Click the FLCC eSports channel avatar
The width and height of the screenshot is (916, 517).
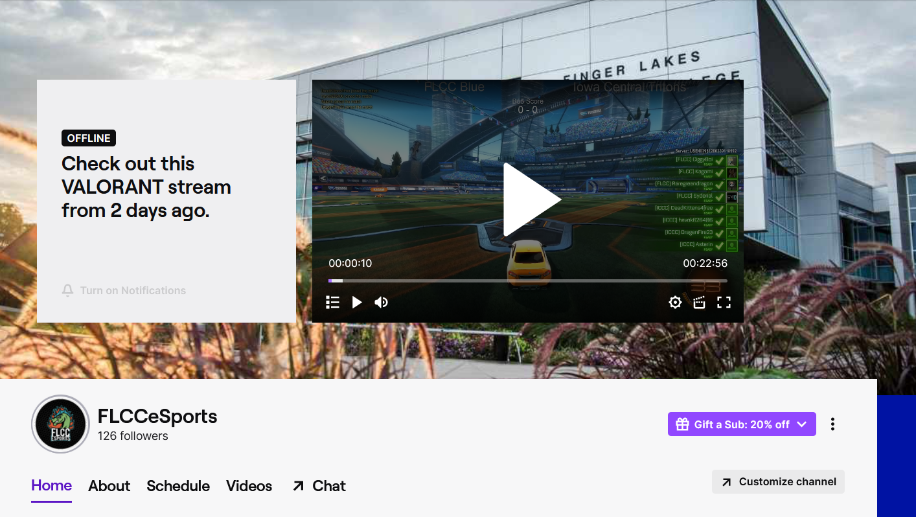coord(60,424)
